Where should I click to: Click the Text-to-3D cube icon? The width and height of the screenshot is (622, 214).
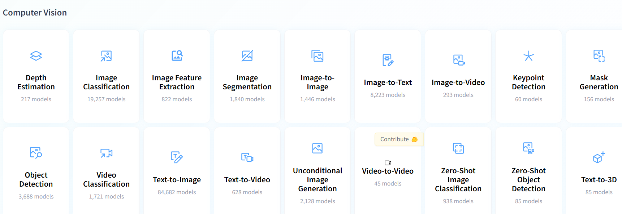(x=599, y=157)
